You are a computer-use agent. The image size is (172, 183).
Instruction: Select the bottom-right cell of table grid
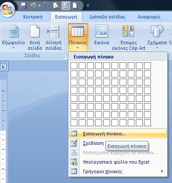point(147,123)
